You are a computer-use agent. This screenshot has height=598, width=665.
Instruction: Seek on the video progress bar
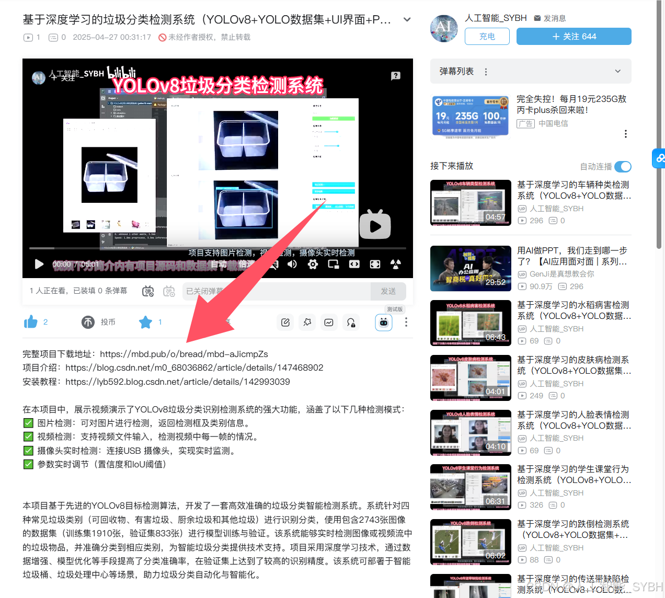217,248
